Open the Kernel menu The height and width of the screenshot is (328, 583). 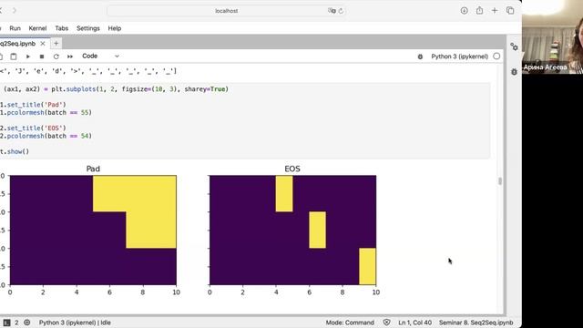tap(37, 28)
